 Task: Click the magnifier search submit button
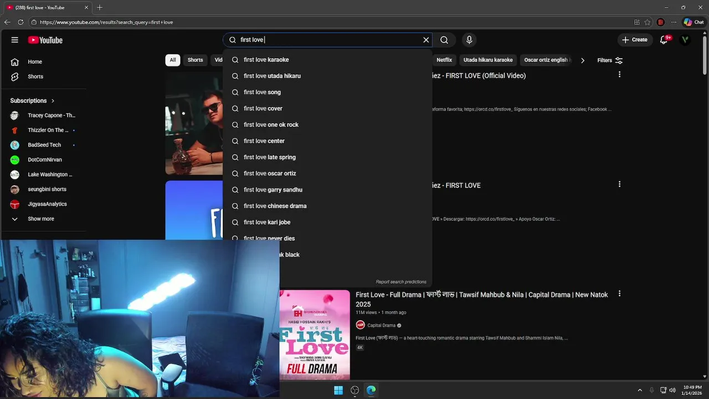[444, 40]
